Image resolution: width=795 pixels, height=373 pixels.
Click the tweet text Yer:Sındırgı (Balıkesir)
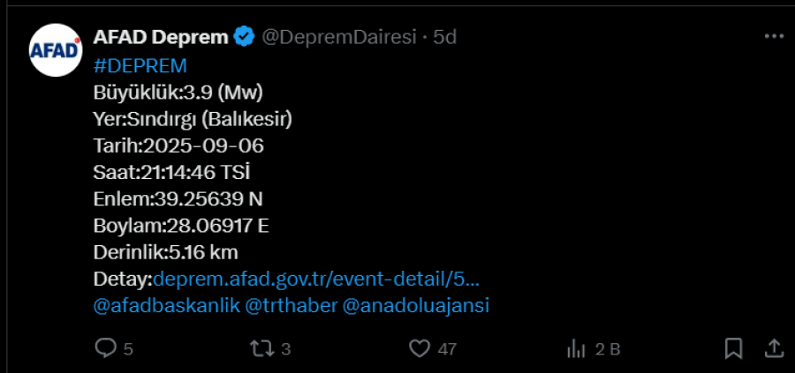click(193, 119)
